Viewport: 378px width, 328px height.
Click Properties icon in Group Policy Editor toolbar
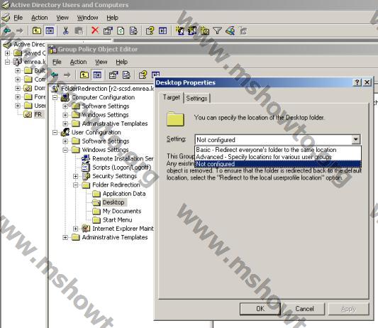[x=113, y=75]
